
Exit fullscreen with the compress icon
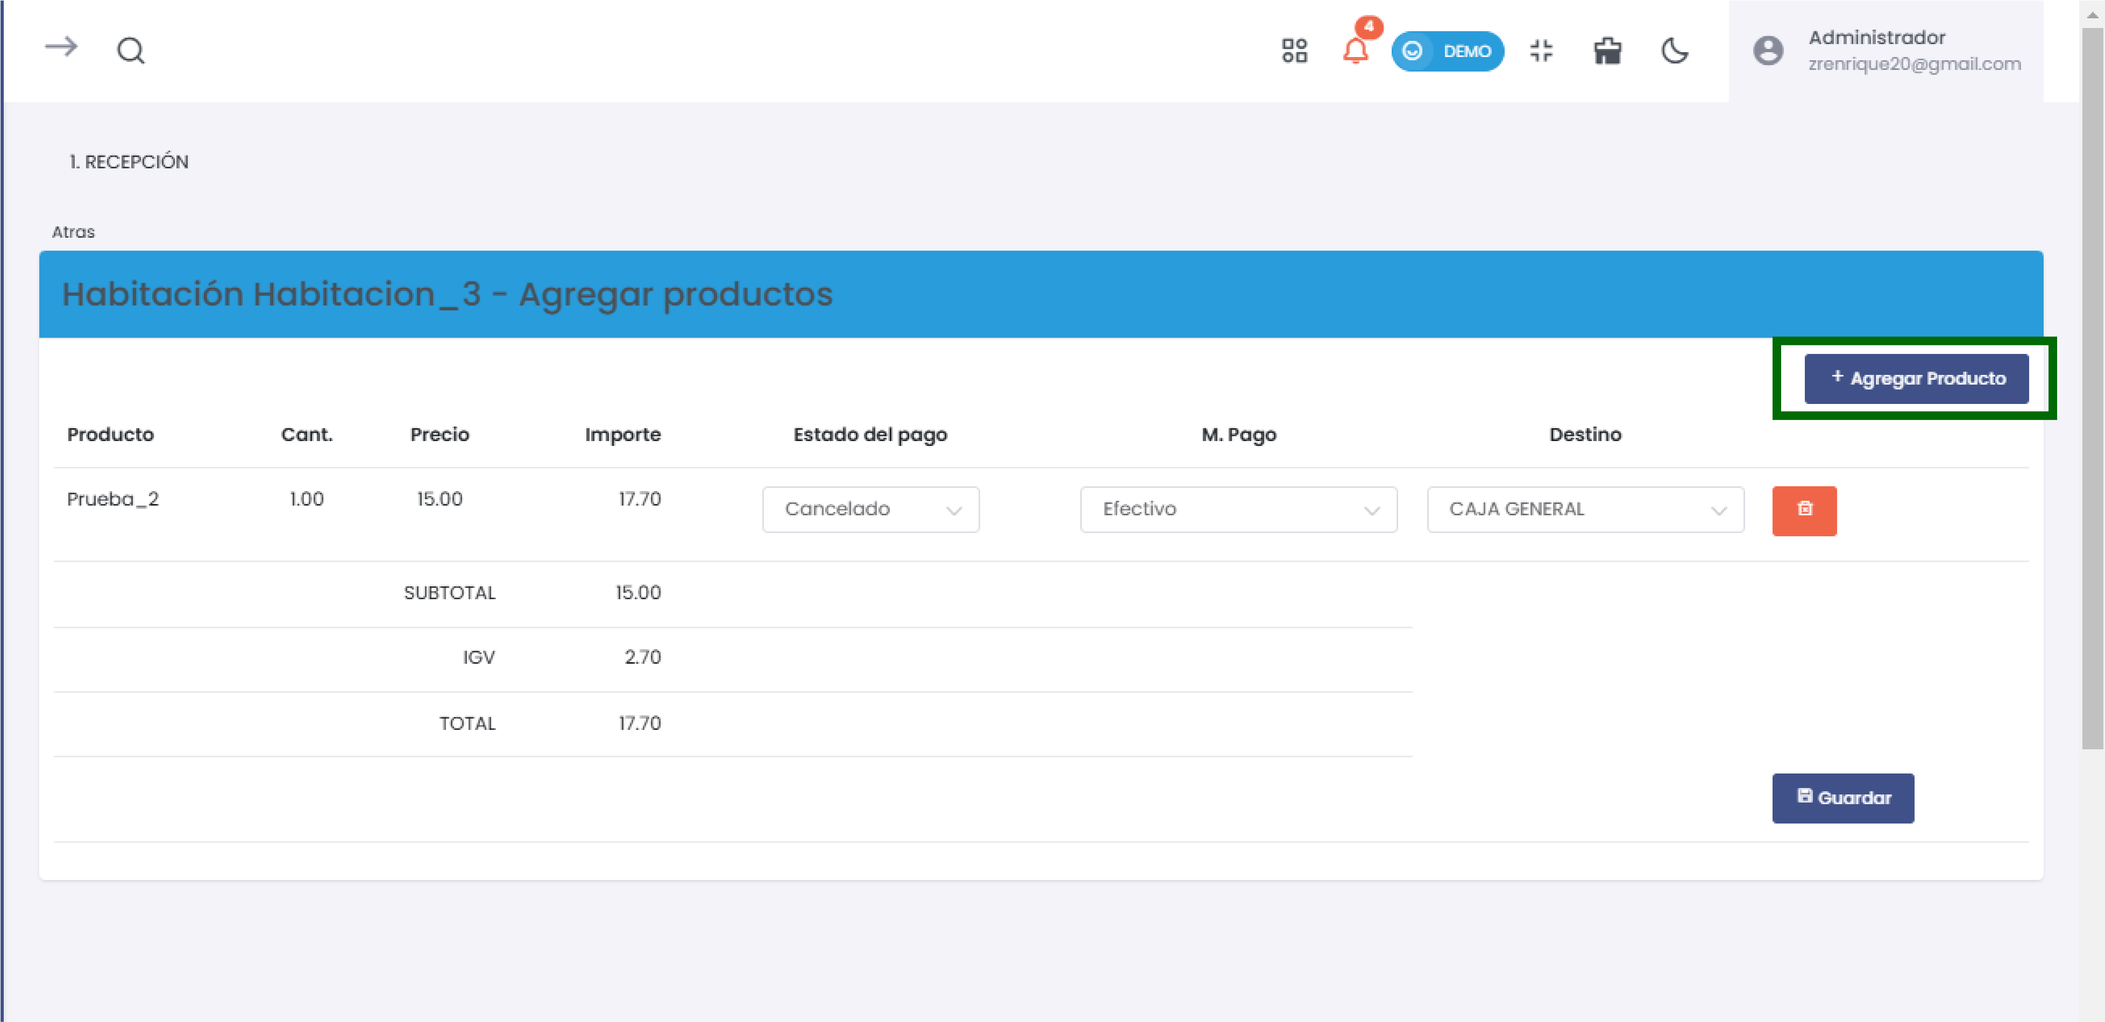coord(1541,51)
